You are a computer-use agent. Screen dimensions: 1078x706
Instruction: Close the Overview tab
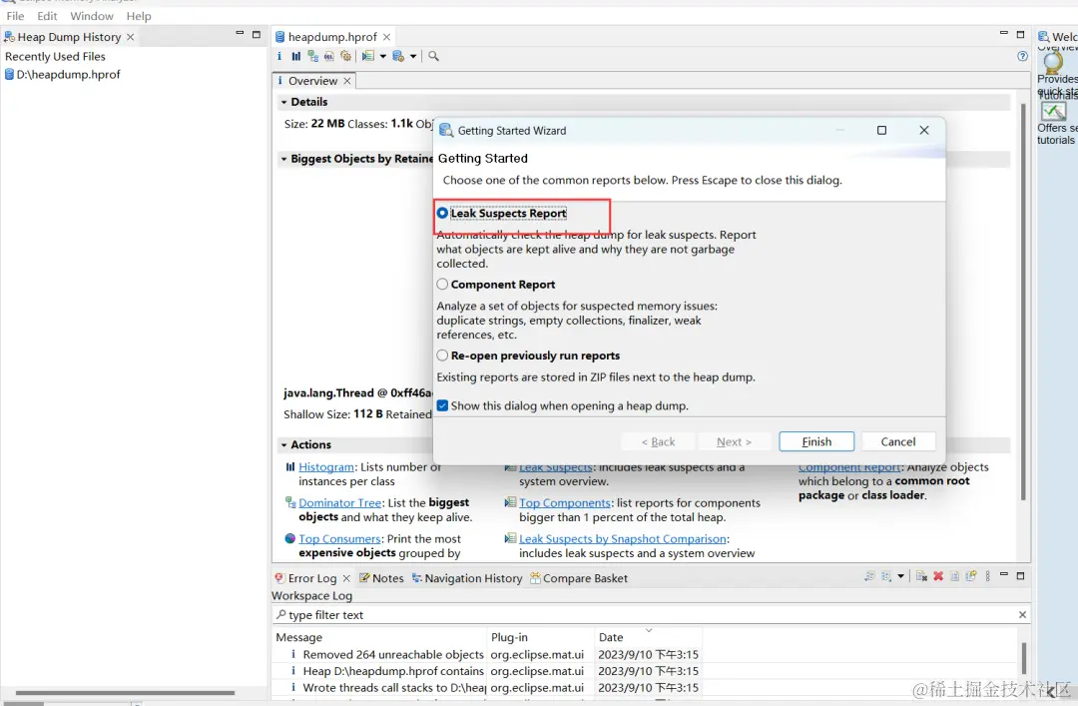347,81
